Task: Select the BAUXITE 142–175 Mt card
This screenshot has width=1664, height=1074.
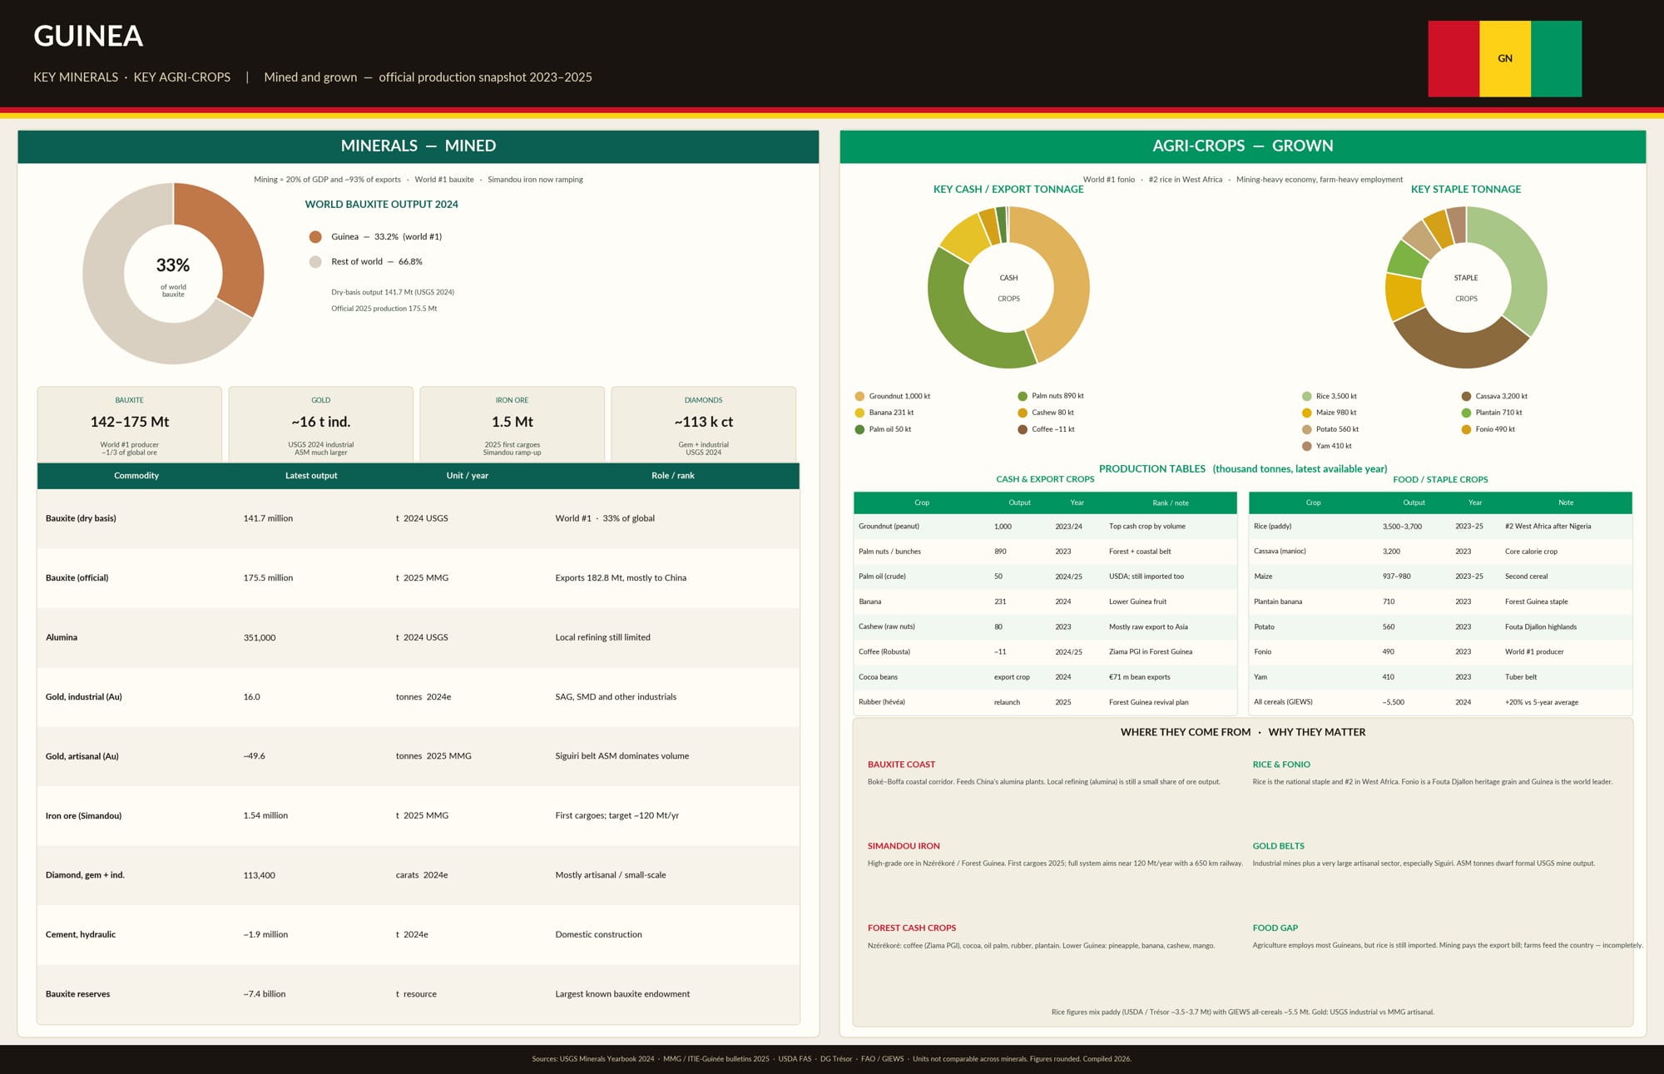Action: (x=130, y=424)
